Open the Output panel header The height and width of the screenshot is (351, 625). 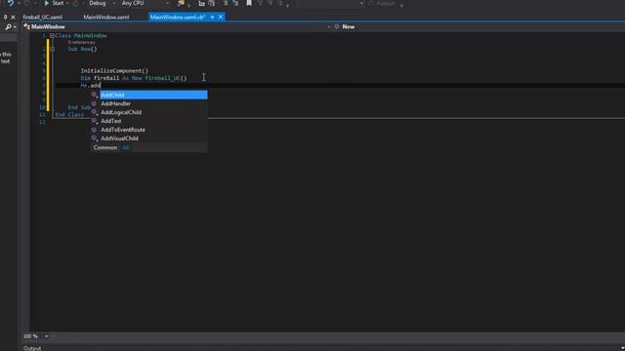[32, 348]
